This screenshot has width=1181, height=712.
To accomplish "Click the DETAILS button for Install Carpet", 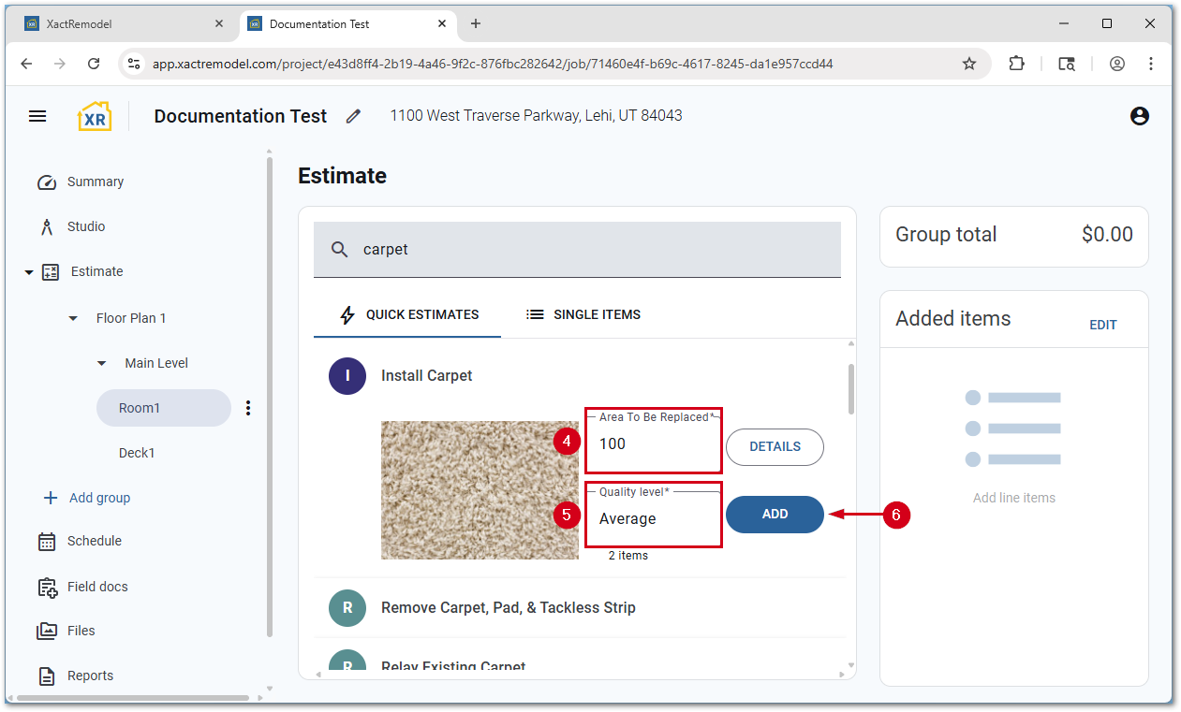I will 775,447.
